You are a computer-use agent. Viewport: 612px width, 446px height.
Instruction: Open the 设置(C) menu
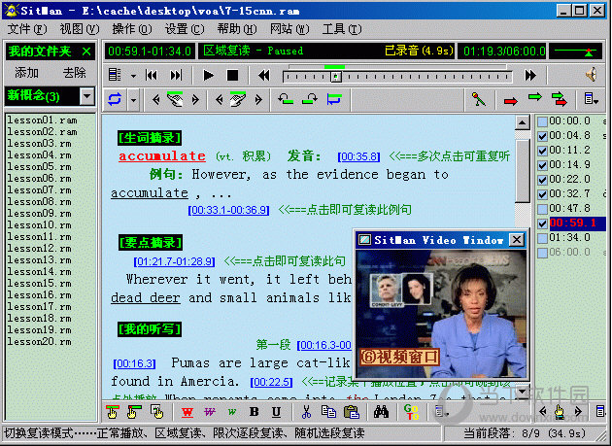[x=185, y=29]
